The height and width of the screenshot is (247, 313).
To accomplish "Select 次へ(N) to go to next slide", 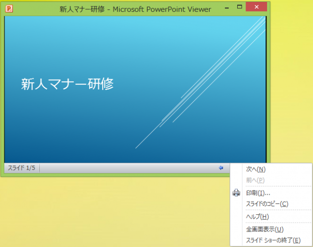I will click(x=255, y=169).
